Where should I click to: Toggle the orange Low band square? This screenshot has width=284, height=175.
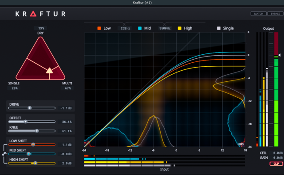99,28
